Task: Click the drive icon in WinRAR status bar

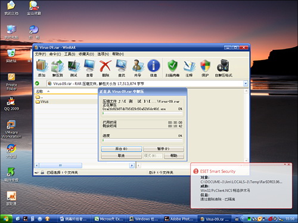Action: coord(36,172)
